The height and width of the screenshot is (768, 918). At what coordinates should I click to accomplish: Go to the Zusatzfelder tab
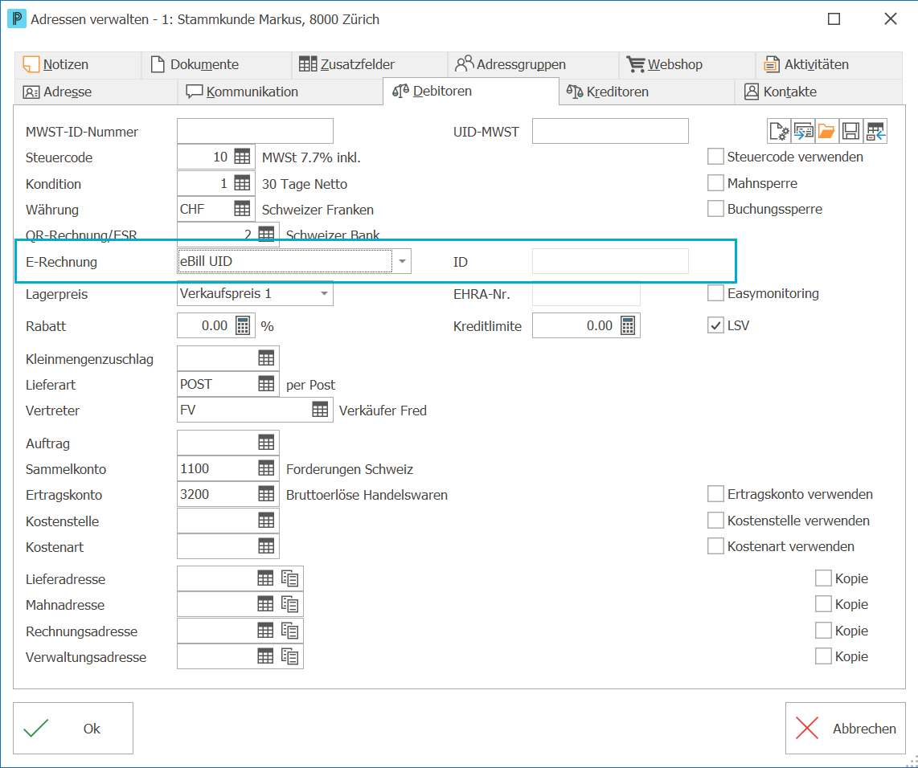click(x=370, y=64)
